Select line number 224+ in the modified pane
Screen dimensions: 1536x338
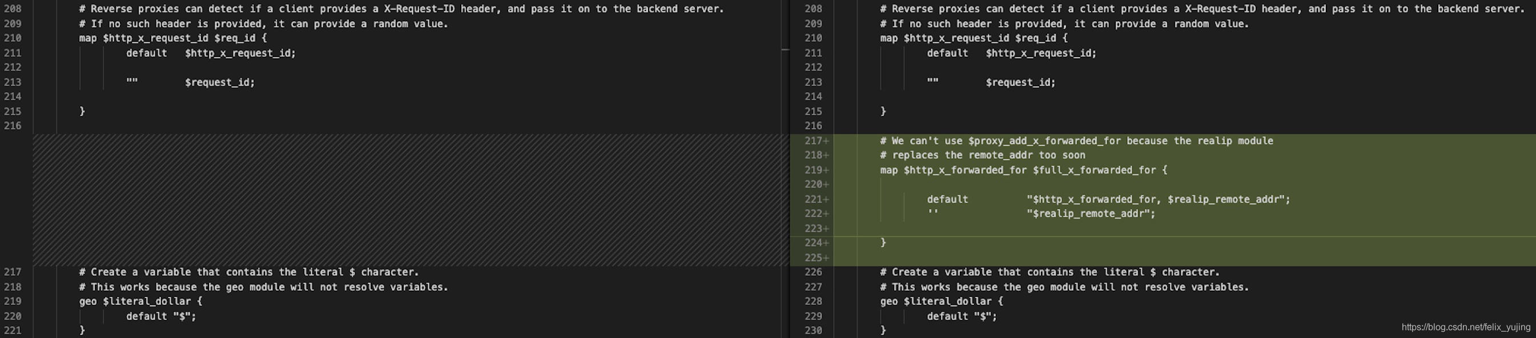click(x=817, y=243)
